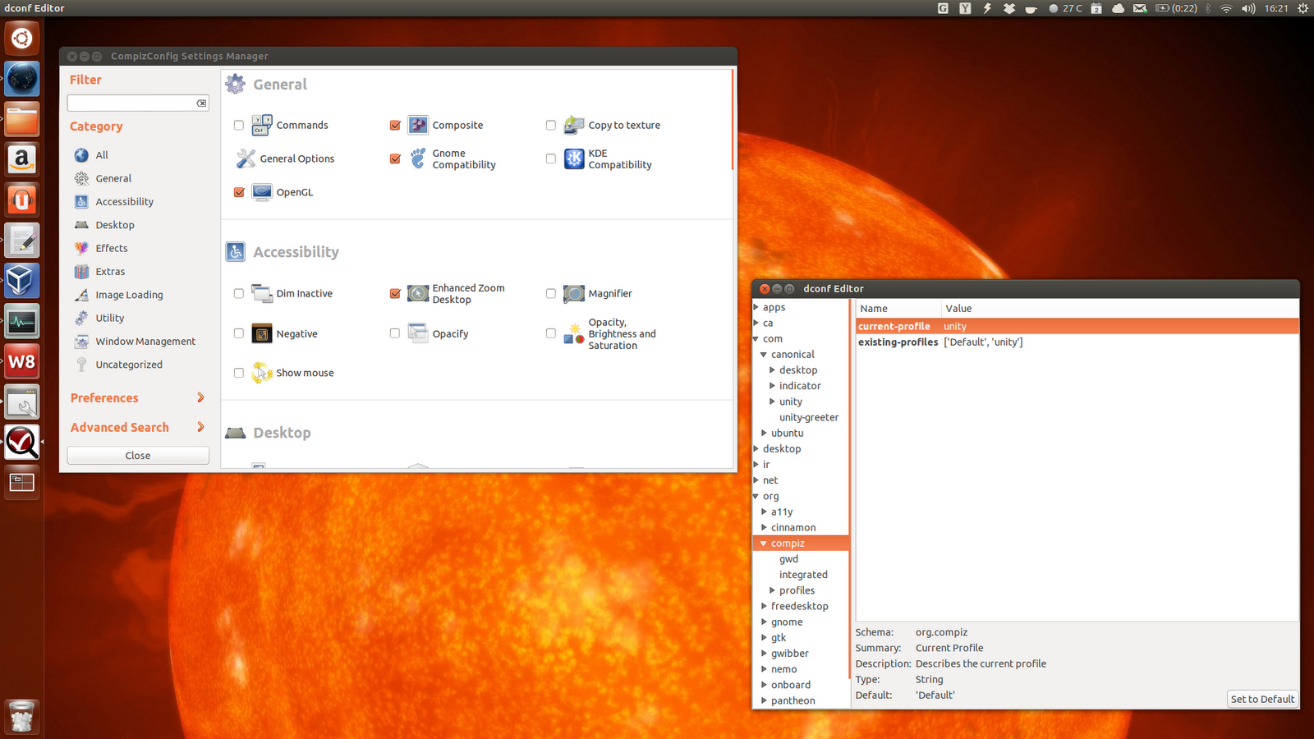Disable the Enhanced Zoom Desktop checkbox
Viewport: 1314px width, 739px height.
(395, 293)
